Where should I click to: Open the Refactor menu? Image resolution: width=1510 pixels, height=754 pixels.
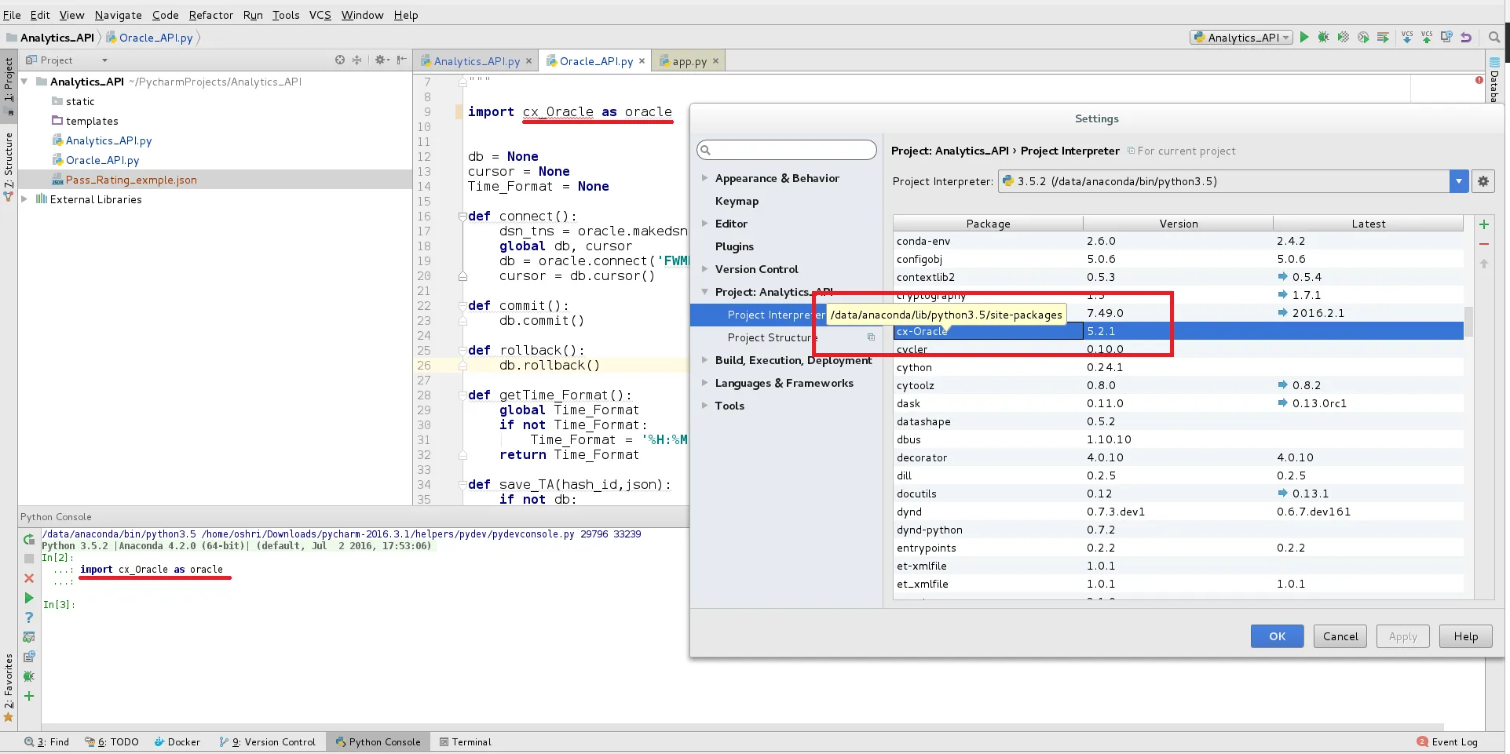(210, 15)
